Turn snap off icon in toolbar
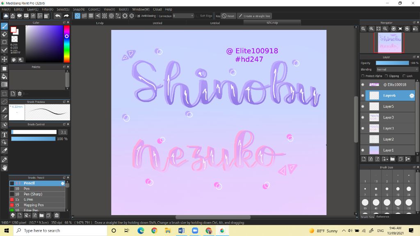This screenshot has width=420, height=236. click(x=78, y=16)
